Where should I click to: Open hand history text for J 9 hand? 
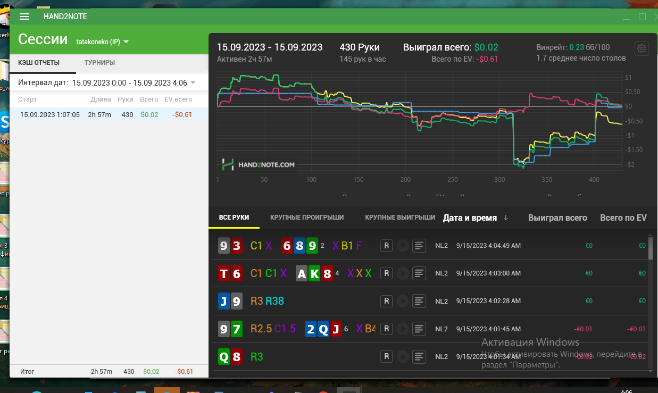coord(420,301)
